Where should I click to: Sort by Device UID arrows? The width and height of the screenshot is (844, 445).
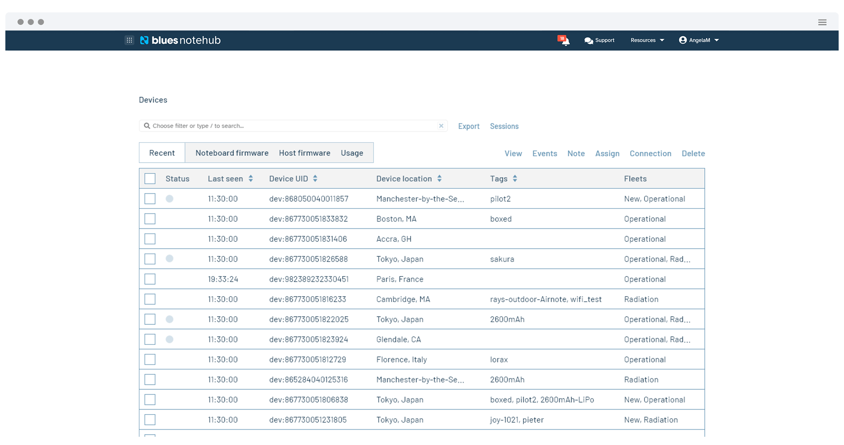[x=315, y=178]
